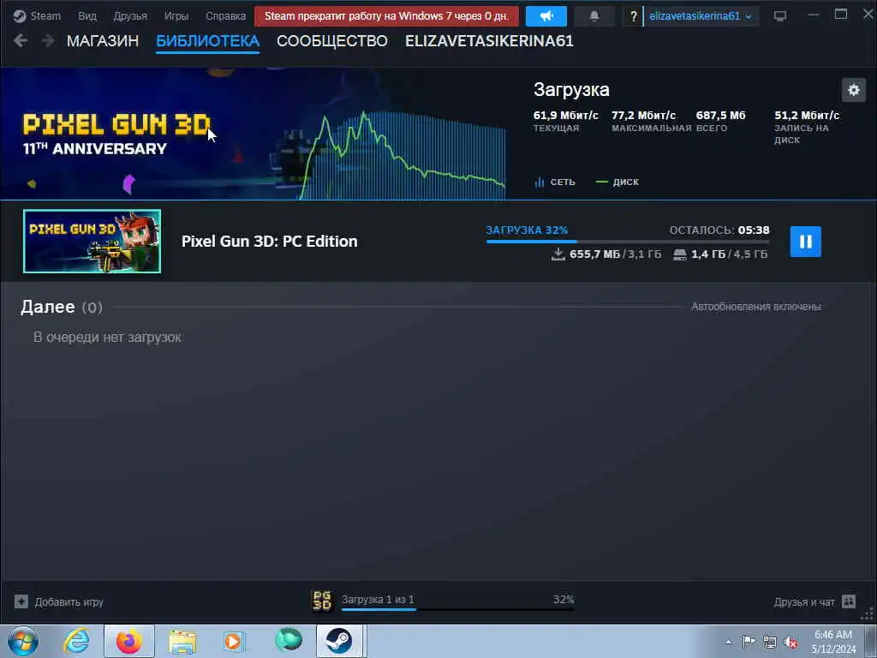Open the Steam menu
The width and height of the screenshot is (877, 658).
pyautogui.click(x=38, y=15)
